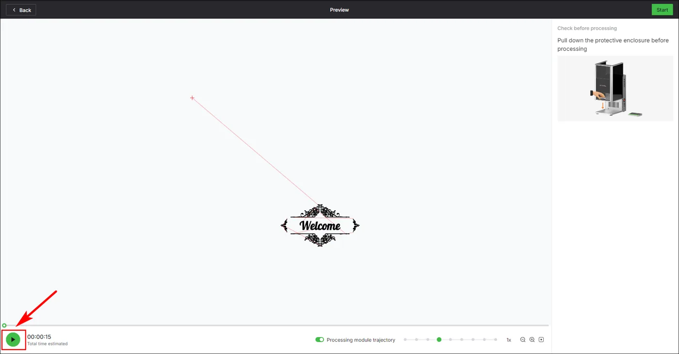Set playback speed to the fastest dot
679x354 pixels.
tap(496, 339)
